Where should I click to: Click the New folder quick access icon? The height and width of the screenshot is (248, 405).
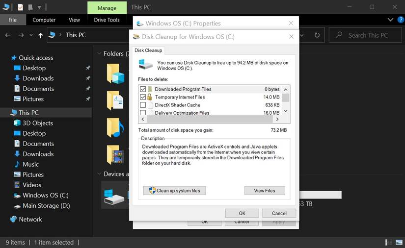coord(30,7)
